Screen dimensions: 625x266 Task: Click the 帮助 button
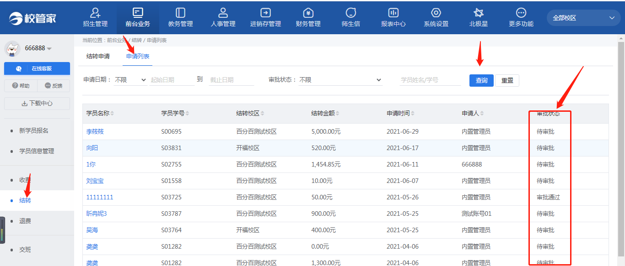click(x=20, y=85)
